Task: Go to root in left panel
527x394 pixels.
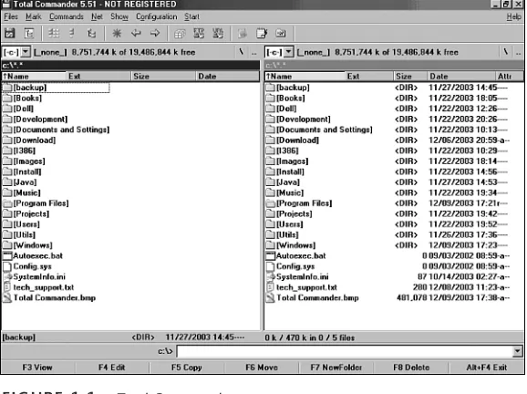Action: (x=242, y=52)
